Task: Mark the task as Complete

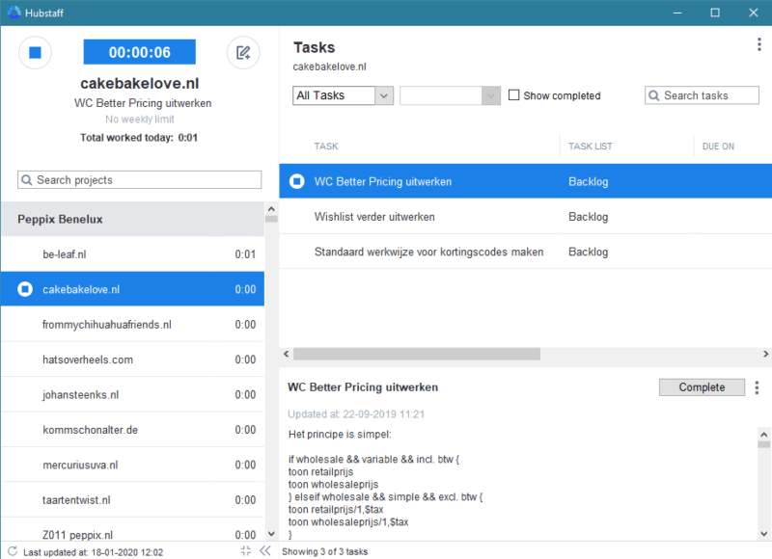Action: pyautogui.click(x=702, y=387)
